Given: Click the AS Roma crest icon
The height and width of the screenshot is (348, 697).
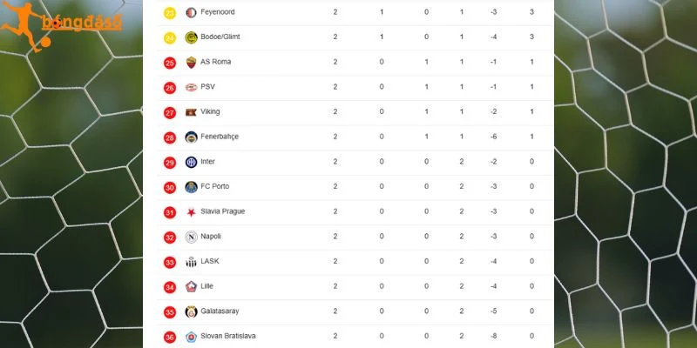Looking at the screenshot, I should pyautogui.click(x=191, y=62).
